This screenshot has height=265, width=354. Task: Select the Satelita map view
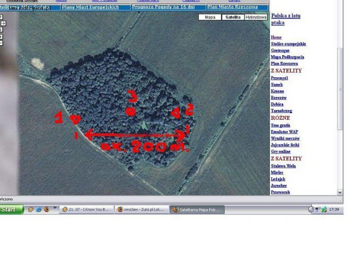coord(233,17)
